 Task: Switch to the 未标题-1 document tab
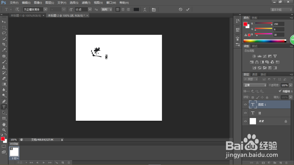[x=26, y=16]
